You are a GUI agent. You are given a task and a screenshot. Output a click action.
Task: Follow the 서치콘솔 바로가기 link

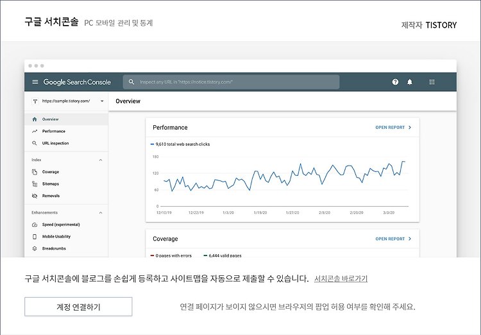[x=341, y=279]
